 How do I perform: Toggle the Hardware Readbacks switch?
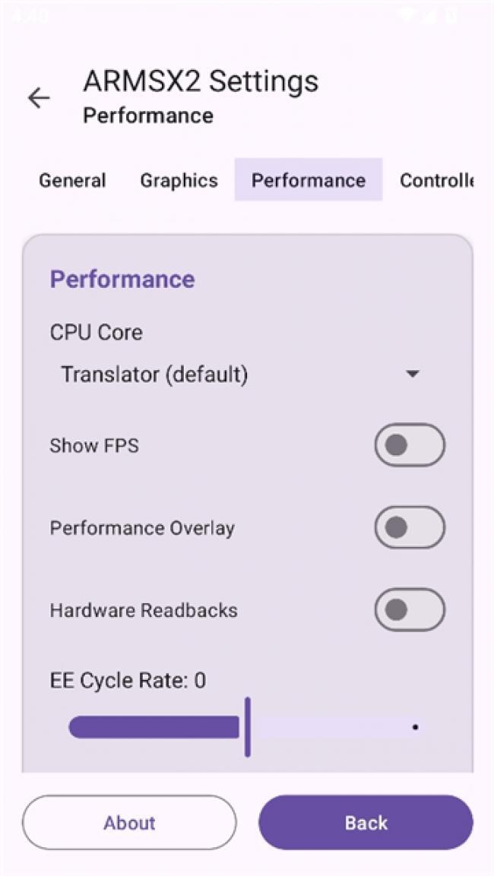[409, 609]
